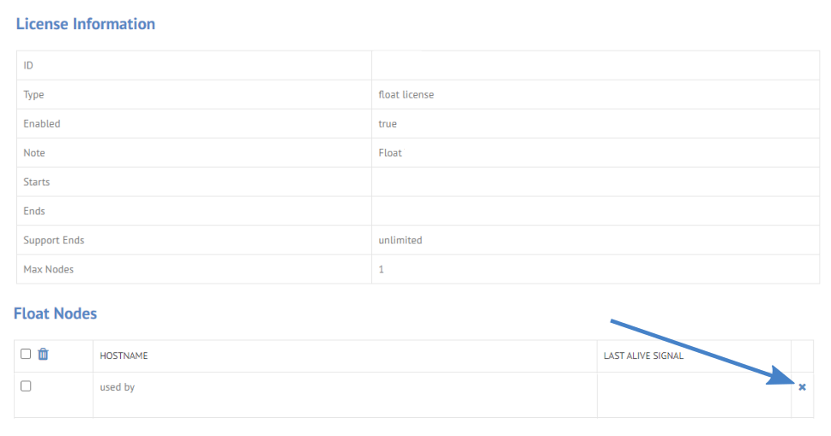Viewport: 831px width, 436px height.
Task: Click the Float Nodes heading
Action: click(56, 314)
